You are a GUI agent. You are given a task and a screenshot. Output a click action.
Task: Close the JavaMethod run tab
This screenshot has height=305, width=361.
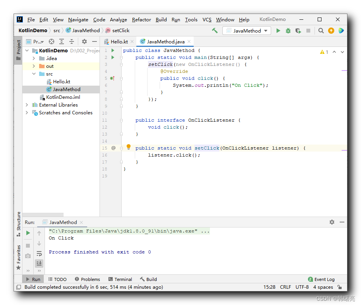tap(81, 222)
